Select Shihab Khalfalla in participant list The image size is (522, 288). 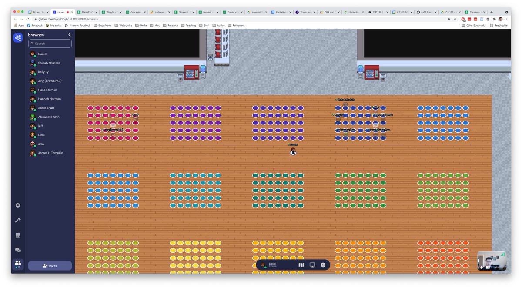click(50, 63)
